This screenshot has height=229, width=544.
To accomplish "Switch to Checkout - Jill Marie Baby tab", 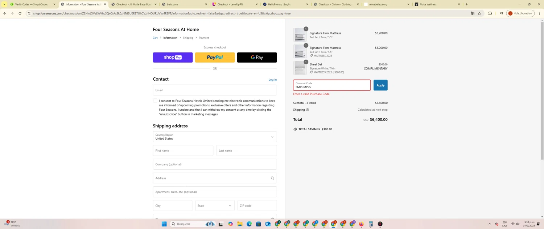I will (133, 4).
